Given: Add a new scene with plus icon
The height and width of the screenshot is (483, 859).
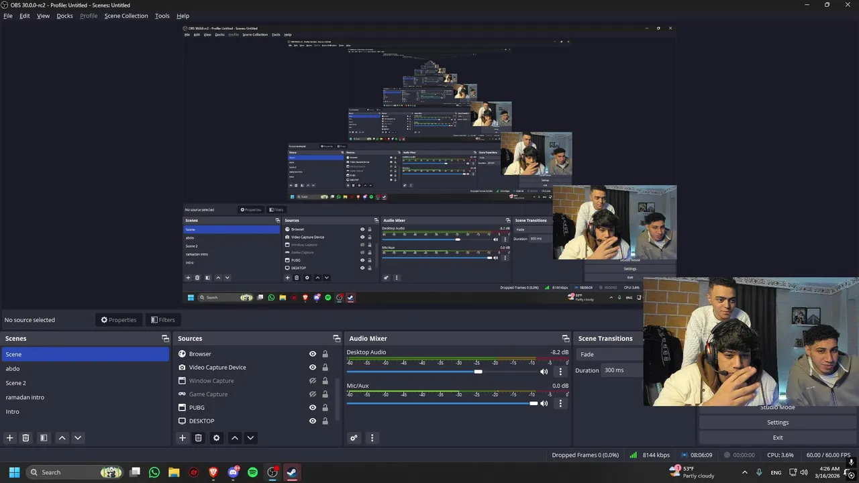Looking at the screenshot, I should (10, 438).
